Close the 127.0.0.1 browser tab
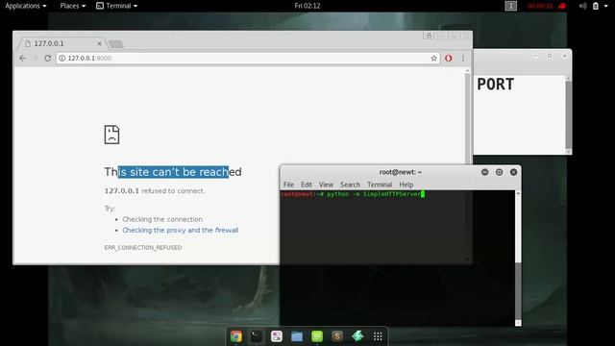Screen dimensions: 615x346 pyautogui.click(x=99, y=43)
